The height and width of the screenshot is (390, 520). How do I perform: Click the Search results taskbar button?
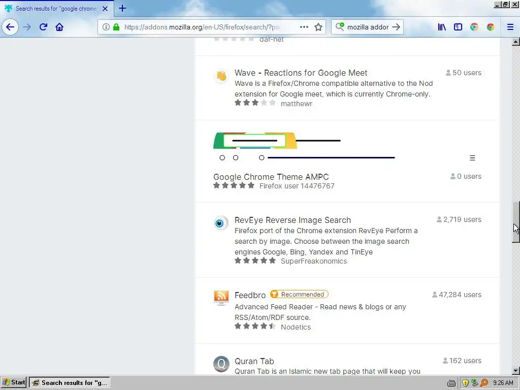pos(70,383)
